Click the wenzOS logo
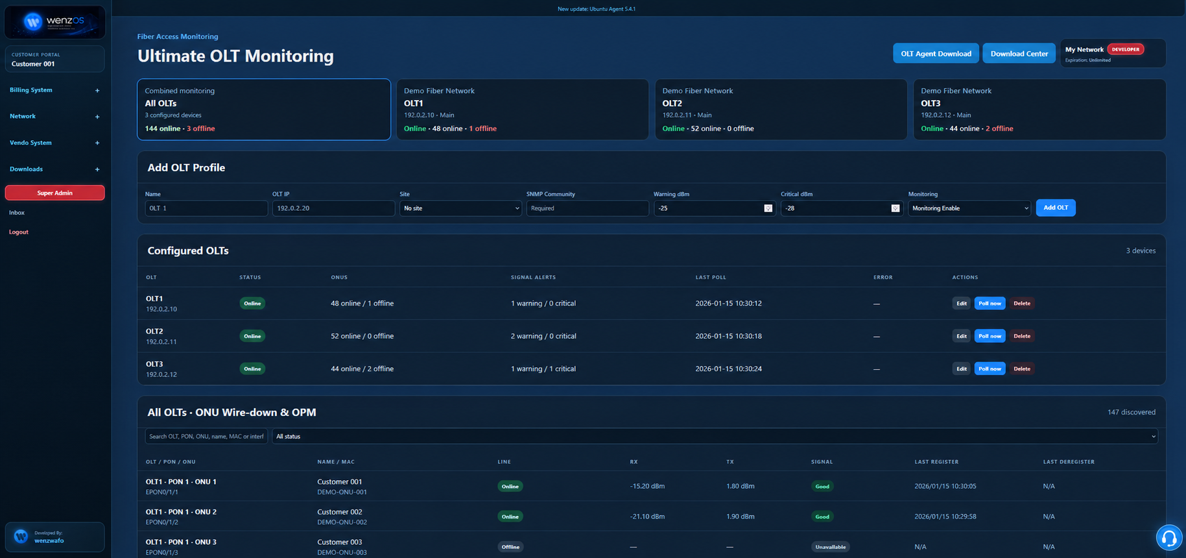The width and height of the screenshot is (1186, 558). pyautogui.click(x=54, y=22)
